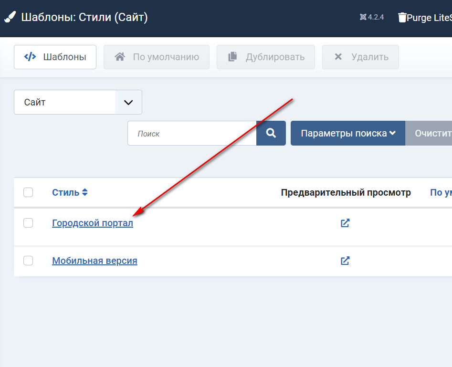
Task: Open the Мобильная версия style link
Action: pos(95,261)
